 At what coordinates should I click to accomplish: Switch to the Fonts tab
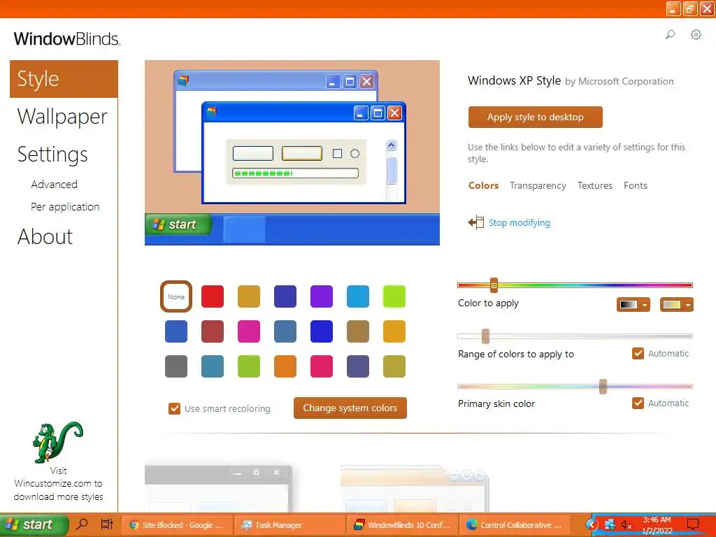[635, 185]
